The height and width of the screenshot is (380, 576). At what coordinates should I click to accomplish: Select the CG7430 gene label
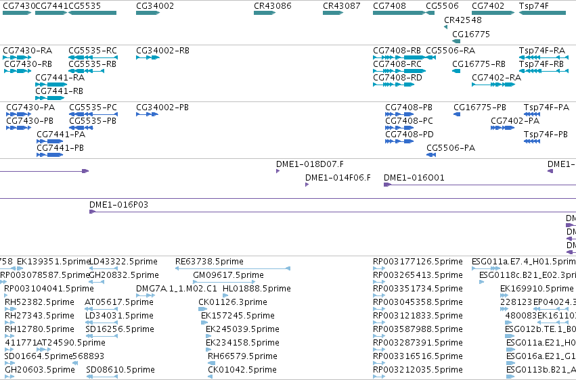(19, 6)
